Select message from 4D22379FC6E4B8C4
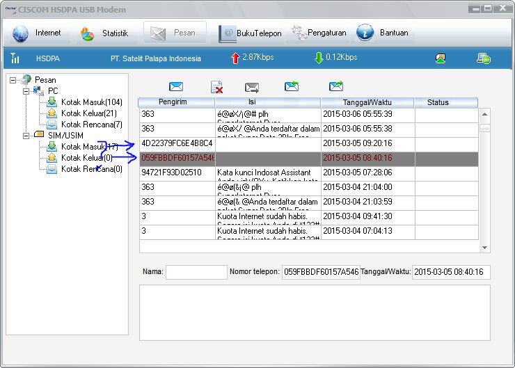This screenshot has width=515, height=368. [309, 145]
